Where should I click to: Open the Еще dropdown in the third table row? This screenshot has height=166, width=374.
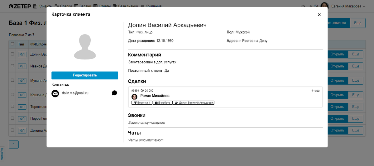[x=356, y=80]
